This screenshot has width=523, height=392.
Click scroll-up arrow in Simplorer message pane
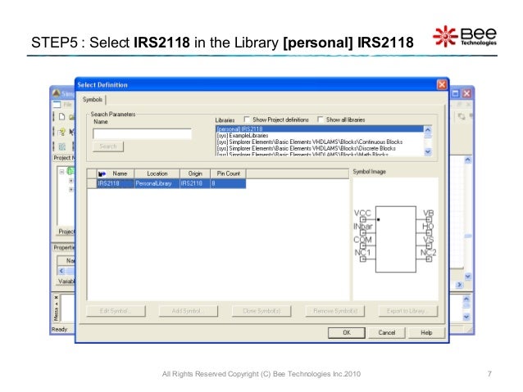tap(466, 299)
